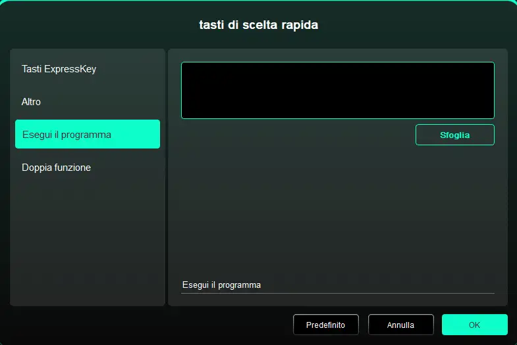Pick Doppia funzione from the sidebar list

pyautogui.click(x=88, y=168)
